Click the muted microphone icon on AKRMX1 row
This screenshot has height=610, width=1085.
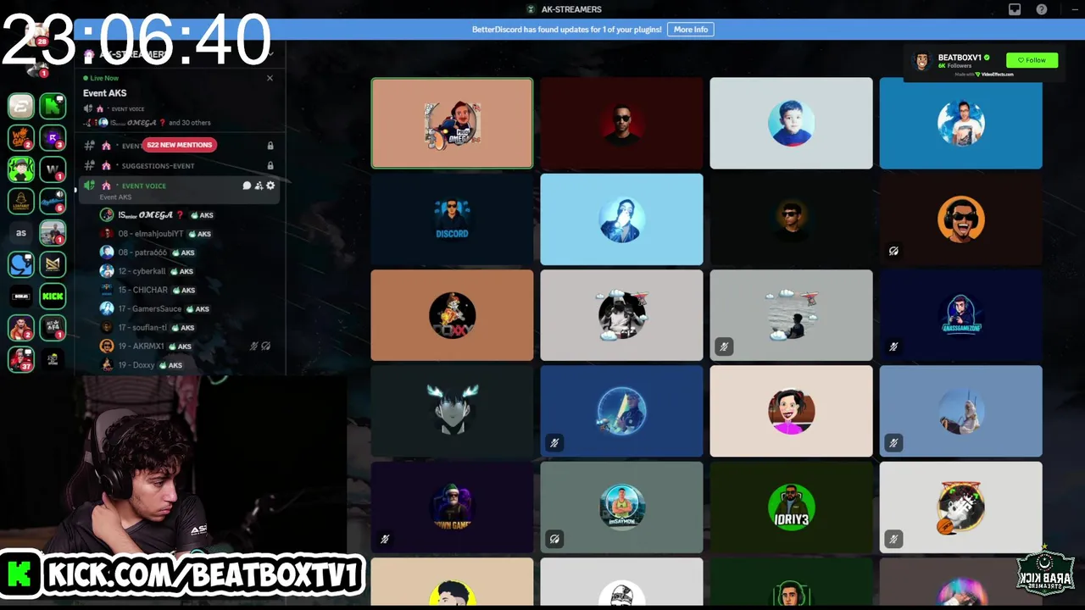click(x=253, y=346)
